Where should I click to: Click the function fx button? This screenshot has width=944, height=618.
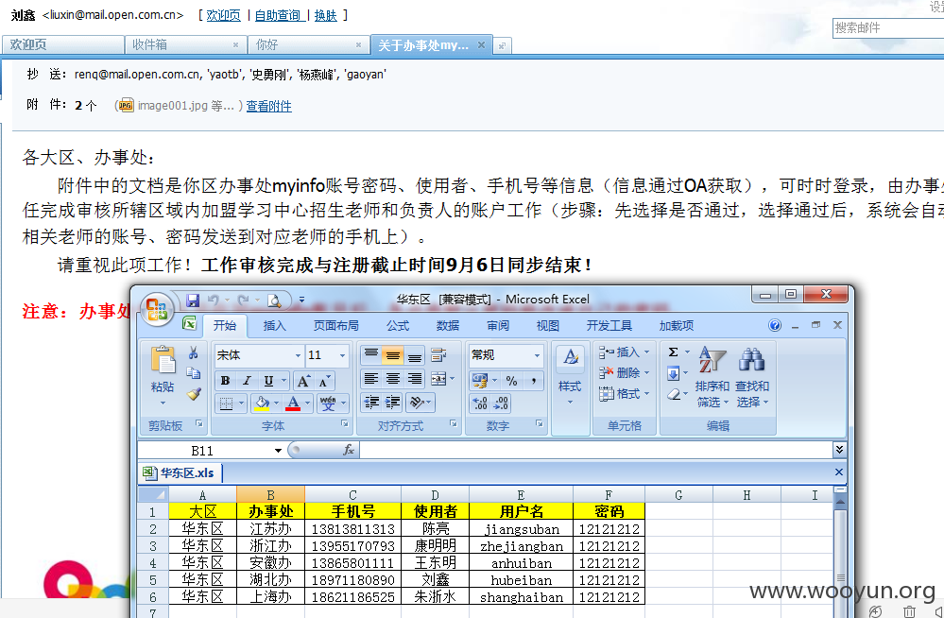pyautogui.click(x=349, y=450)
